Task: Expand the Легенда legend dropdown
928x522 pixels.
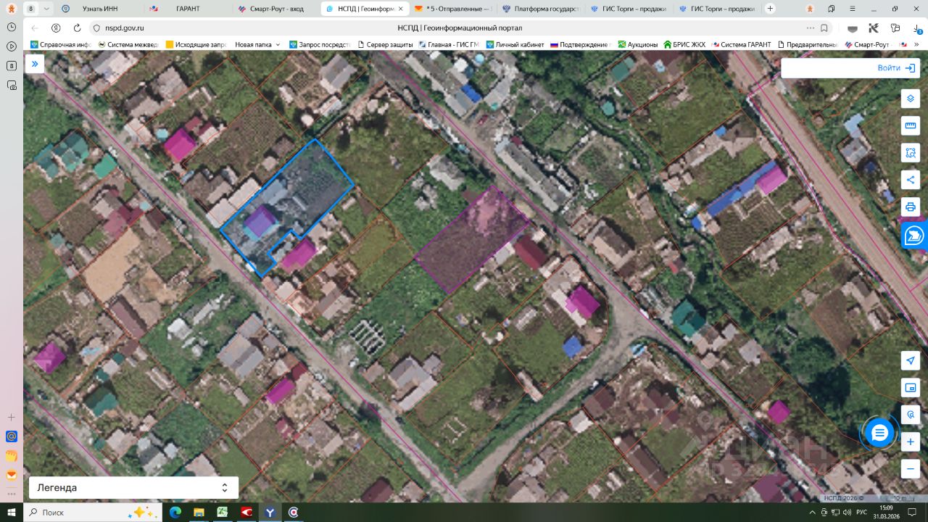Action: (x=133, y=487)
